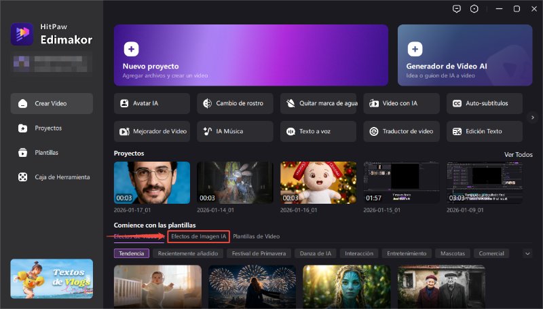The height and width of the screenshot is (309, 543).
Task: Launch the Cambio de rostro tool
Action: click(x=235, y=103)
